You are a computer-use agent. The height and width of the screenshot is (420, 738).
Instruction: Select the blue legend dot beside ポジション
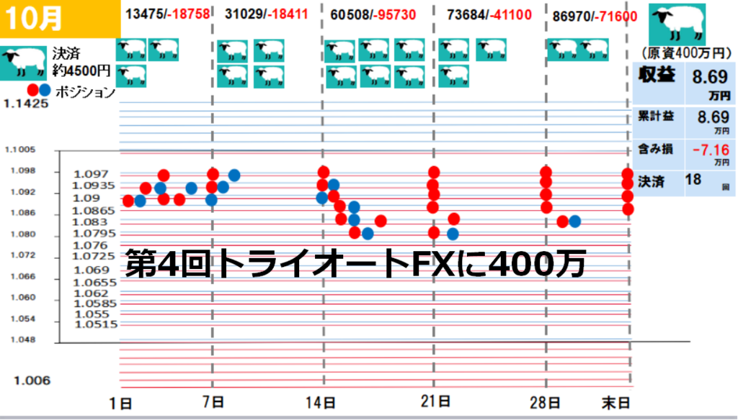coord(45,90)
